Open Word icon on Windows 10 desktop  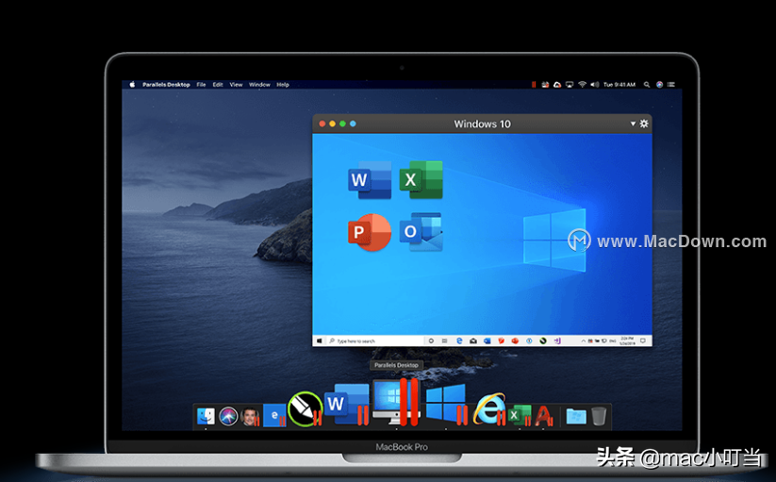(370, 179)
